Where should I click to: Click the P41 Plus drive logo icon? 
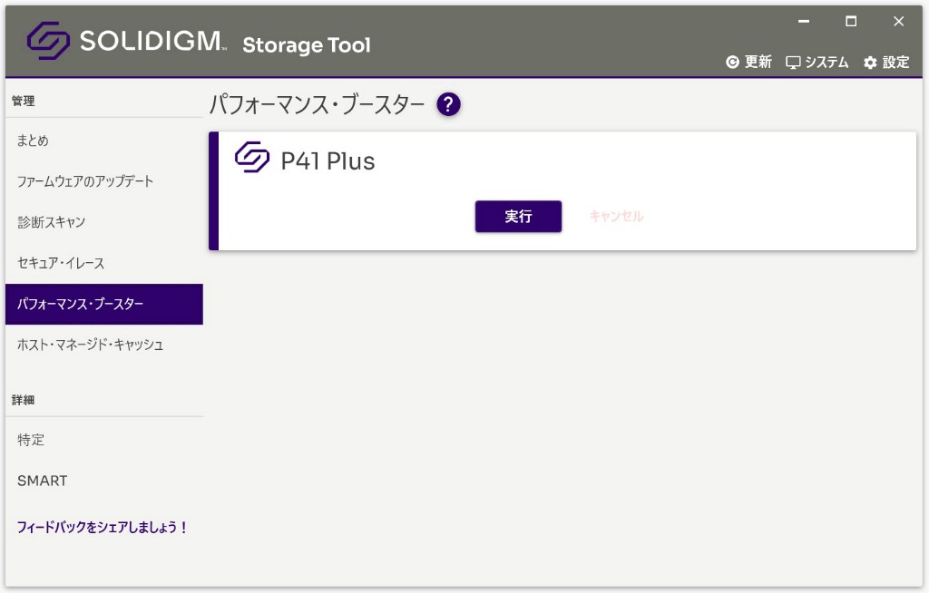click(x=252, y=158)
